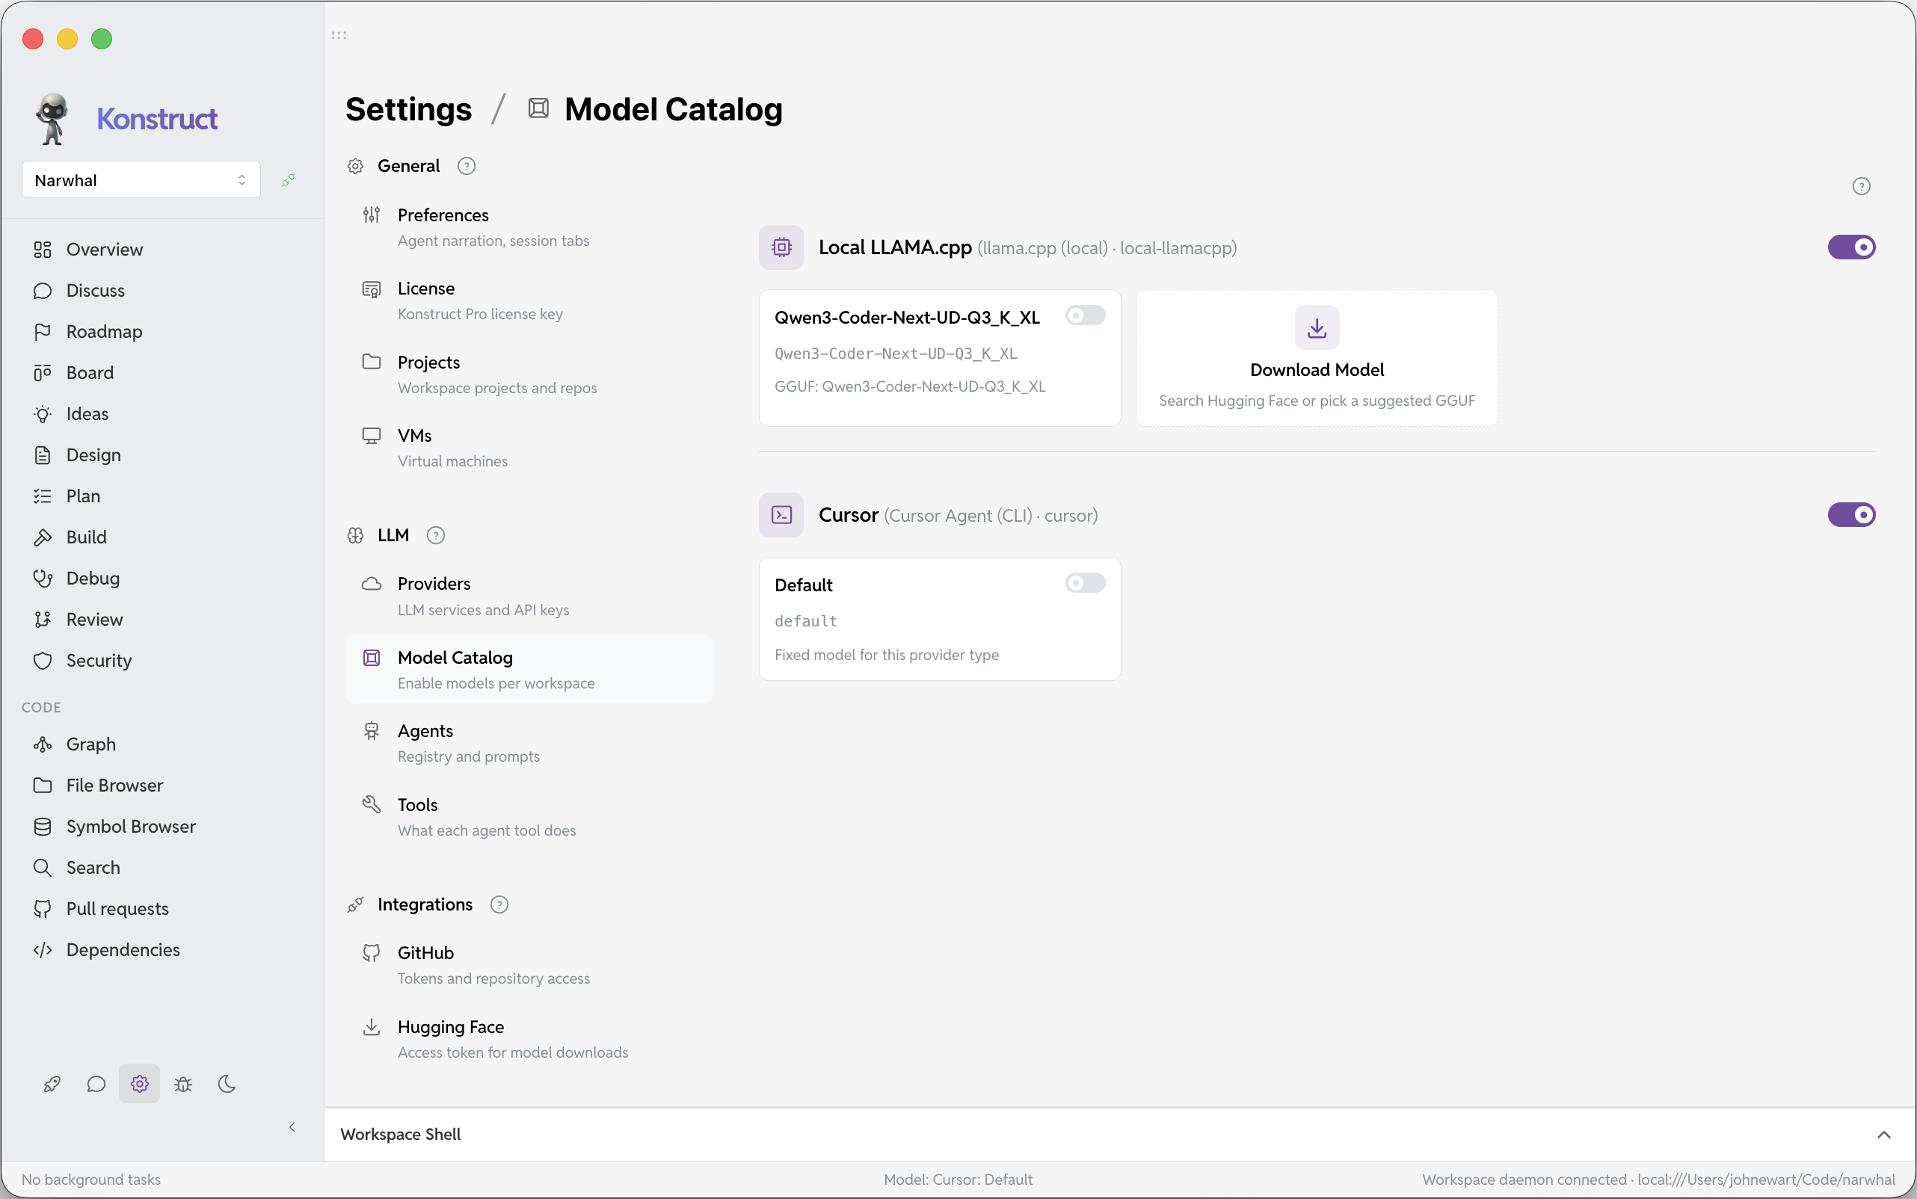The image size is (1917, 1199).
Task: Click the Model Catalog icon in the header
Action: [x=538, y=108]
